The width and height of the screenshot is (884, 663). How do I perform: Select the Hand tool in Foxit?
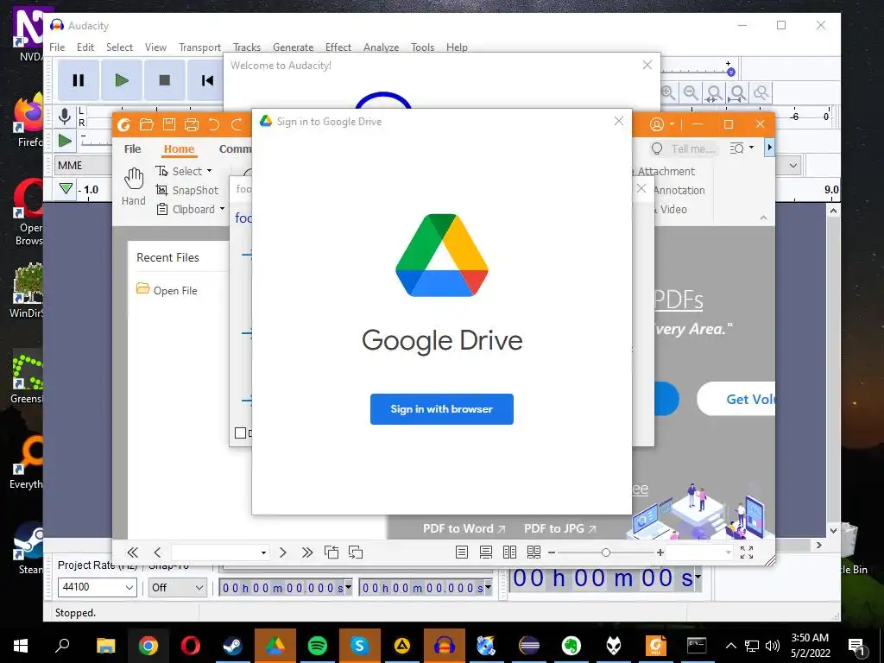coord(134,186)
